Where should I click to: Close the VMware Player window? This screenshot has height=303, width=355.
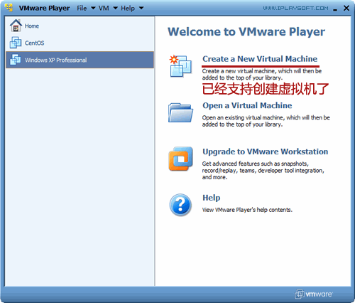tap(346, 8)
